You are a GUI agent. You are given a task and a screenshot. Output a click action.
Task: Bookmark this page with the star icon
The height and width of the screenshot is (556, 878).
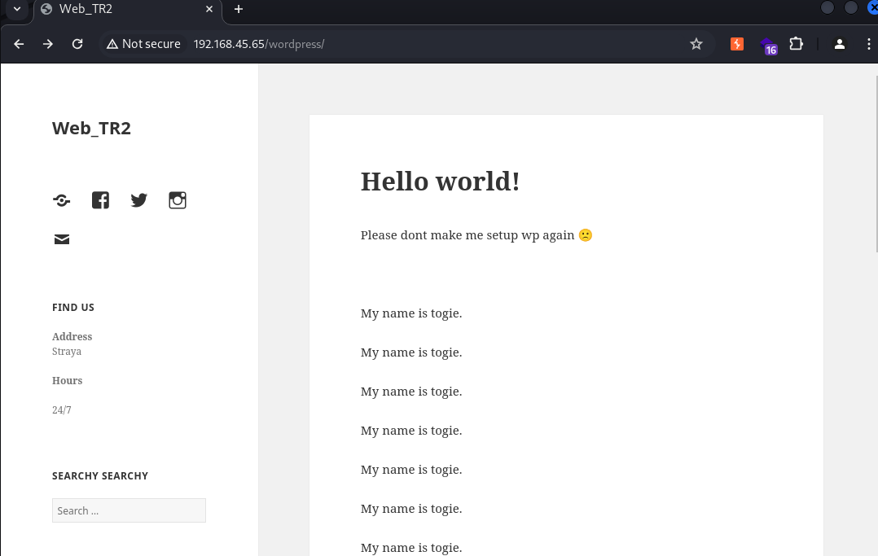click(696, 44)
